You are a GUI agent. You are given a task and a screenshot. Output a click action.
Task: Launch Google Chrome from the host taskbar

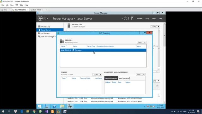pos(34,111)
